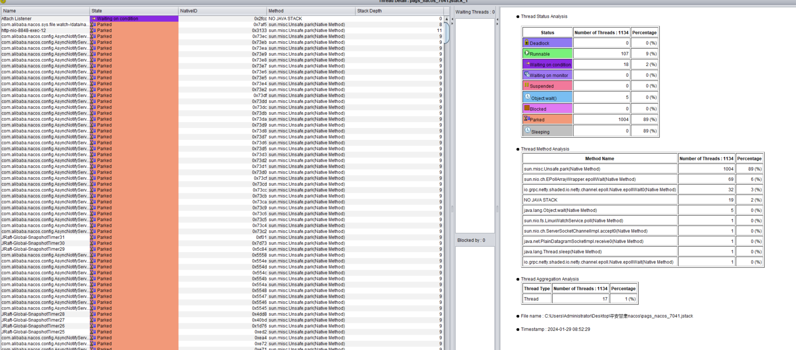The image size is (796, 350).
Task: Click the Object.wait() clock icon
Action: (527, 97)
